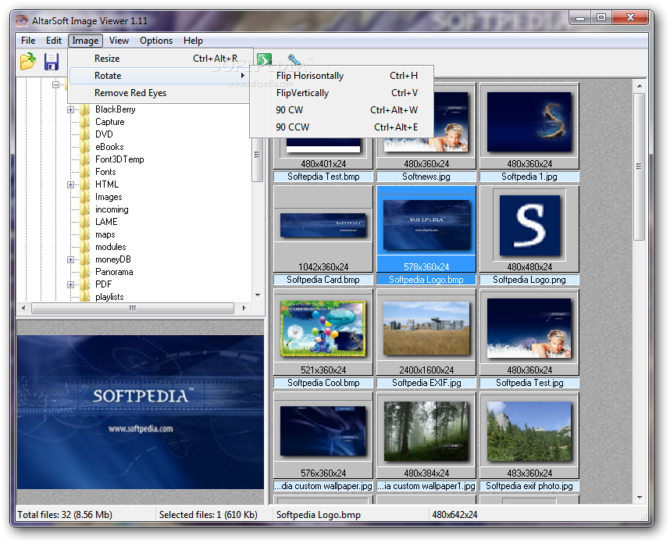Click the green arrow toolbar icon
This screenshot has width=670, height=543.
264,59
